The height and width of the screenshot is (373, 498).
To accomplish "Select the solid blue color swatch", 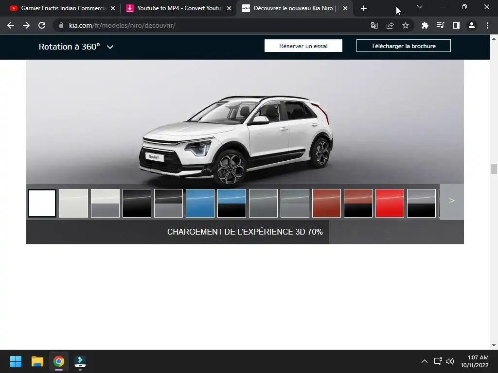I will 200,203.
